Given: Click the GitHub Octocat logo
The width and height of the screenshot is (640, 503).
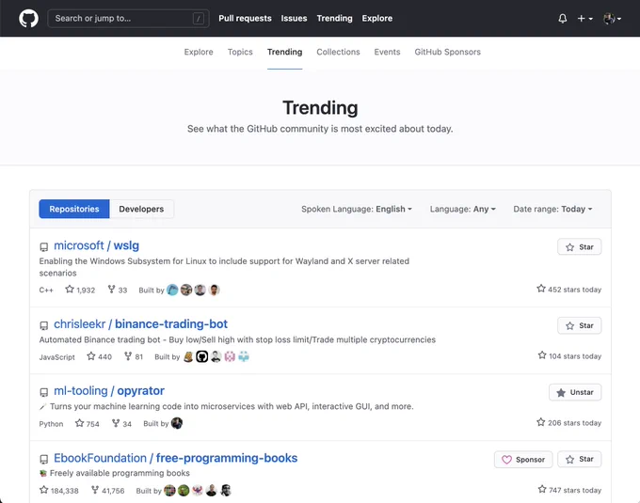Looking at the screenshot, I should point(28,19).
